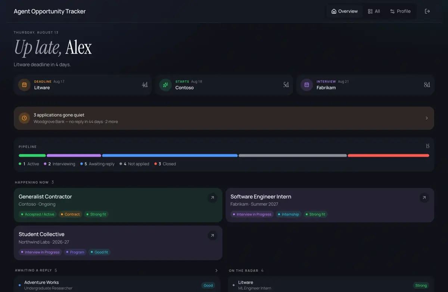
Task: Open Software Engineer Intern via arrow icon
Action: [x=424, y=198]
